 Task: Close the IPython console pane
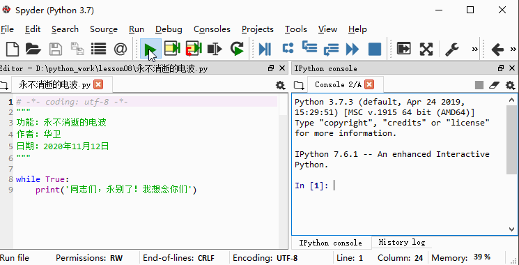(x=512, y=68)
